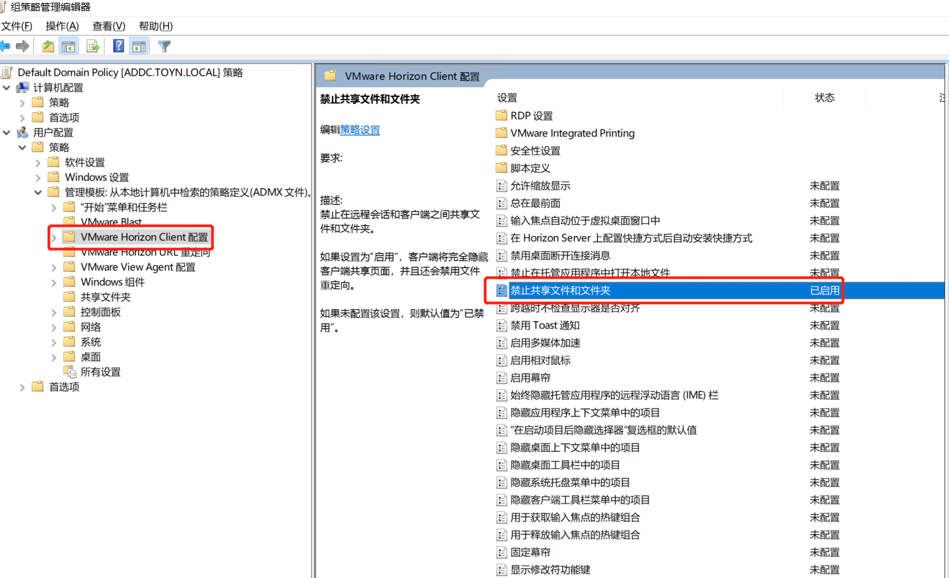949x578 pixels.
Task: Click the 策略设置 link
Action: [360, 130]
